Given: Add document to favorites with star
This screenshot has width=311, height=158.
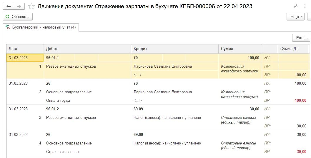Looking at the screenshot, I should tap(31, 6).
